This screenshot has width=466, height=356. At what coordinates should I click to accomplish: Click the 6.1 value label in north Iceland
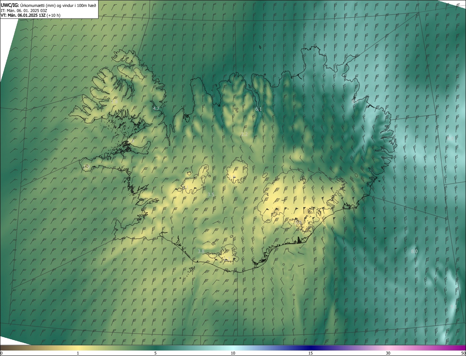[258, 109]
